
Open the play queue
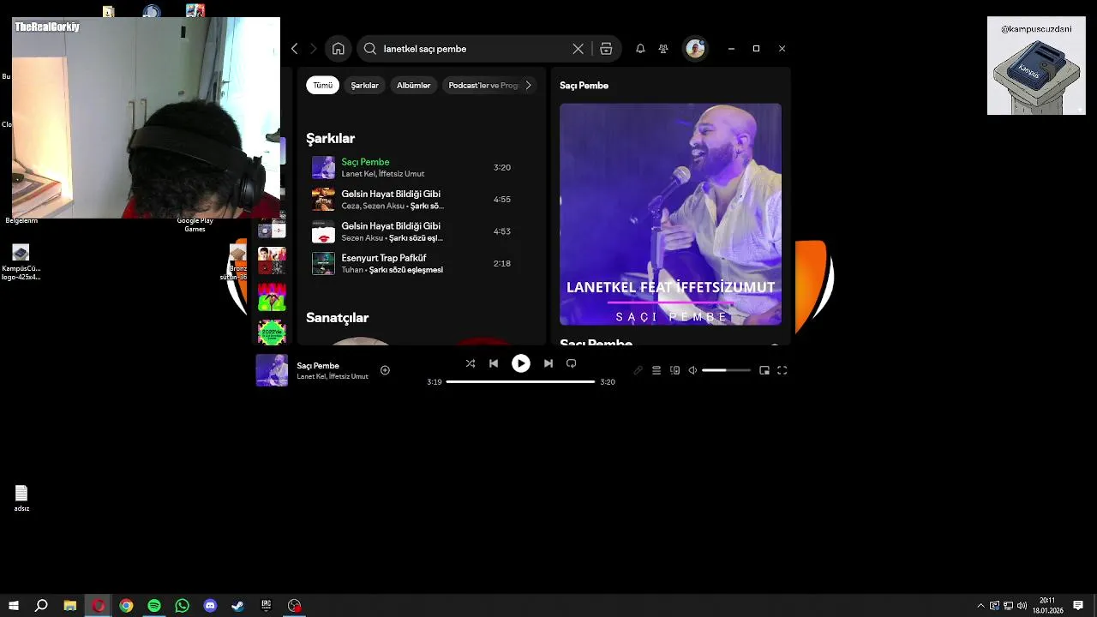tap(656, 370)
